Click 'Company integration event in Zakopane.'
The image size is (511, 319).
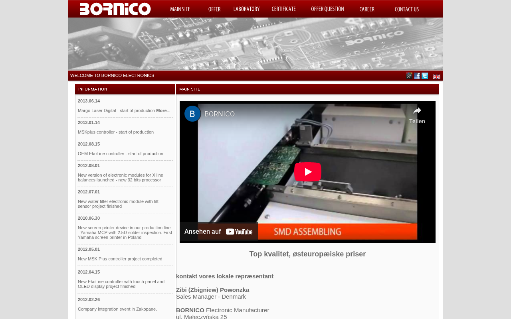[x=117, y=309]
